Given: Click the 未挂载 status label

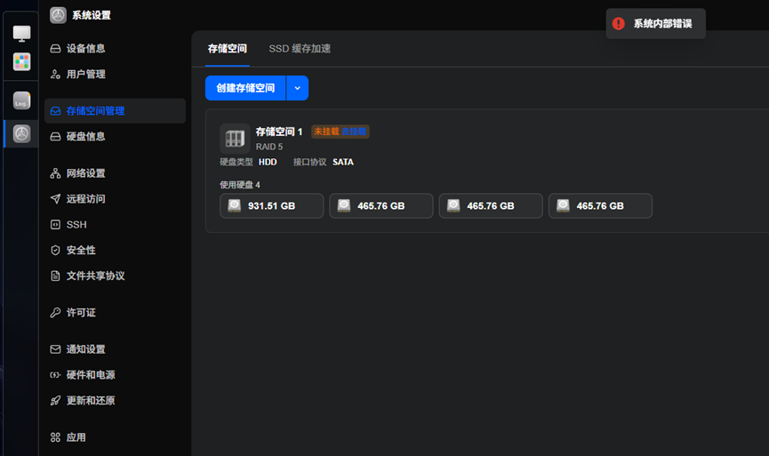Looking at the screenshot, I should 326,132.
